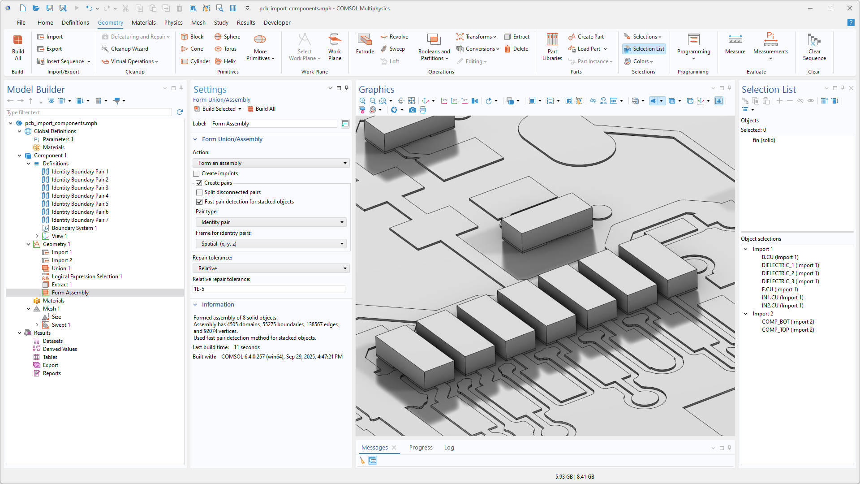Open Part Libraries
The height and width of the screenshot is (484, 860).
(552, 47)
